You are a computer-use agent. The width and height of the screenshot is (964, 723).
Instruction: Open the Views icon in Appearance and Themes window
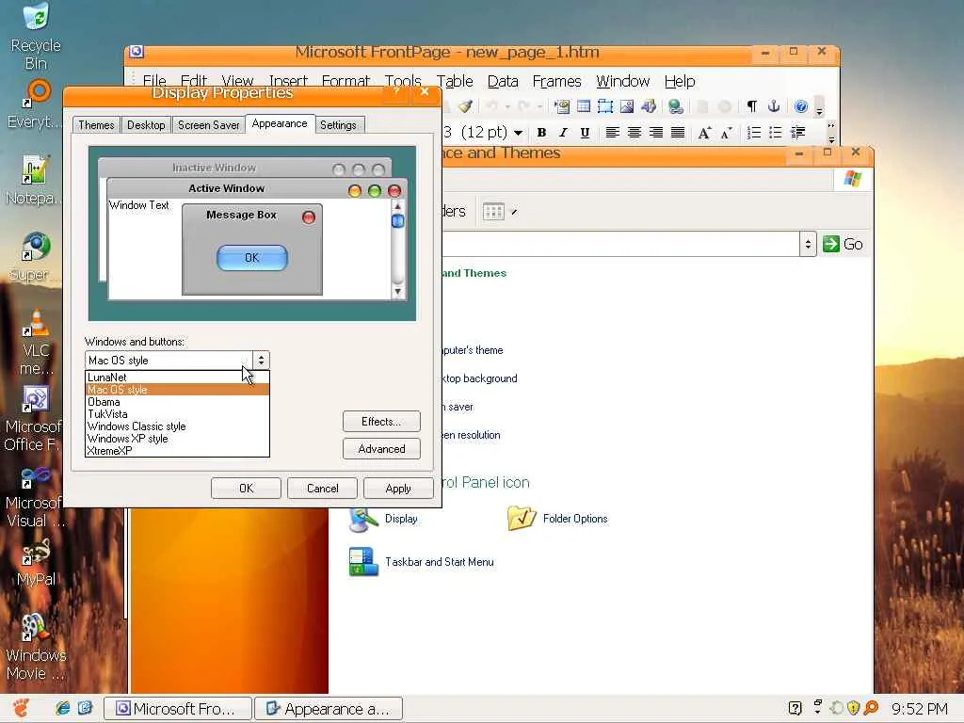pyautogui.click(x=493, y=212)
